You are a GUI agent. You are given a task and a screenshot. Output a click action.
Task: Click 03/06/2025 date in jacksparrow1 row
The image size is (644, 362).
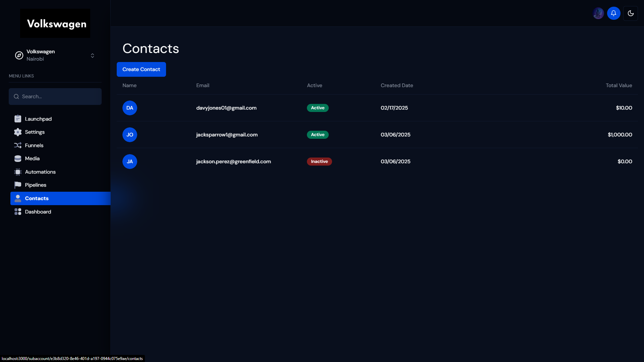tap(395, 135)
